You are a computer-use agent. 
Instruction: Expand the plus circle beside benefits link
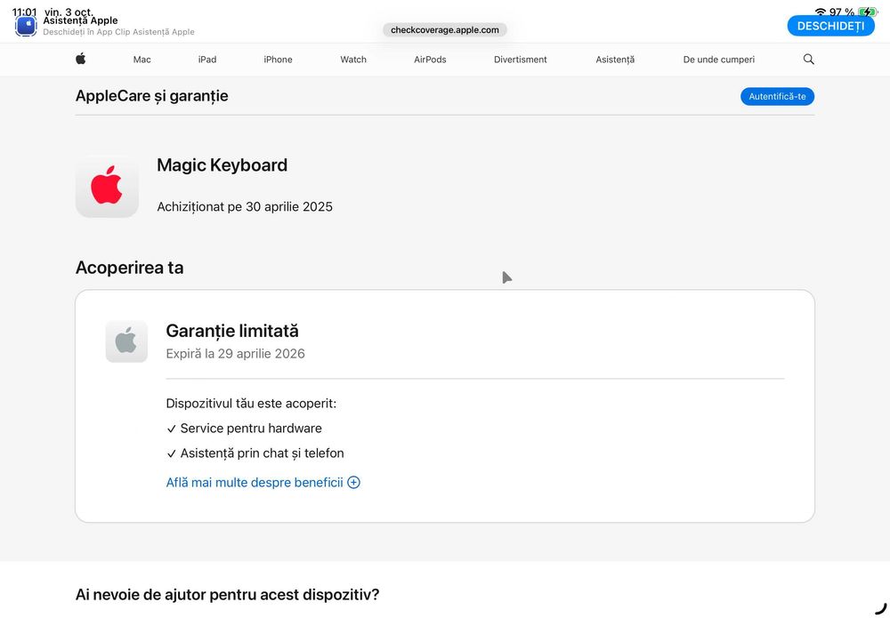(353, 483)
